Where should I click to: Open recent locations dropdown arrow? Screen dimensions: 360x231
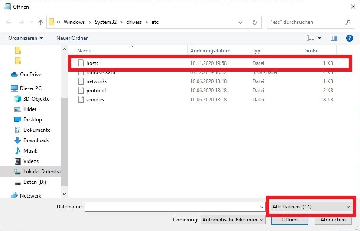(x=32, y=22)
